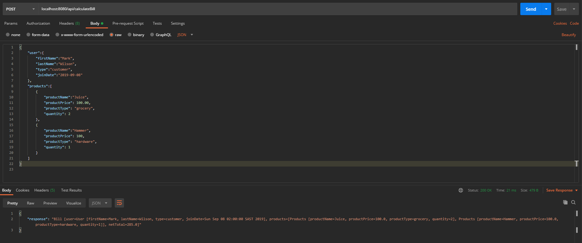Click the response body scrollbar

coord(577,213)
